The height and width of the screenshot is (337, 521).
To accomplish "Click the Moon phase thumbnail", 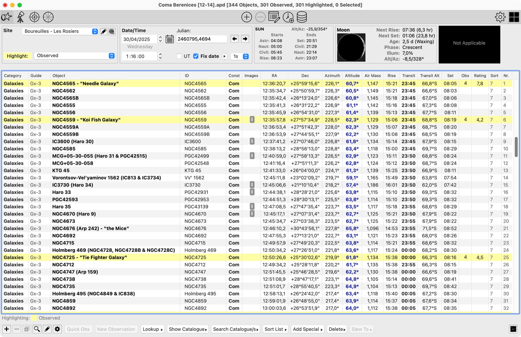I will [351, 47].
